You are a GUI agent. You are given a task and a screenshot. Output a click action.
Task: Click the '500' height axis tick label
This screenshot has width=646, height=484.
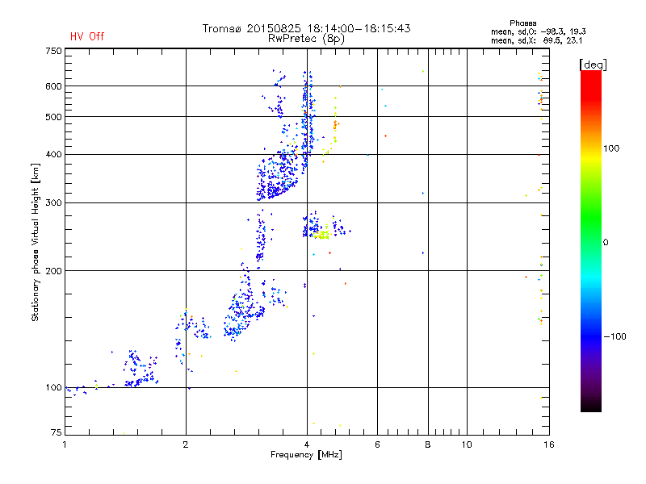[53, 117]
